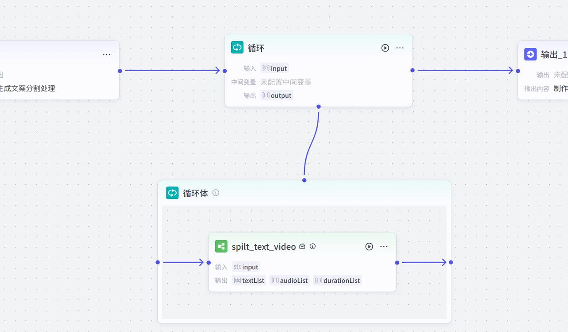This screenshot has height=332, width=568.
Task: Click the 循环体 right inner edge port
Action: click(x=451, y=262)
